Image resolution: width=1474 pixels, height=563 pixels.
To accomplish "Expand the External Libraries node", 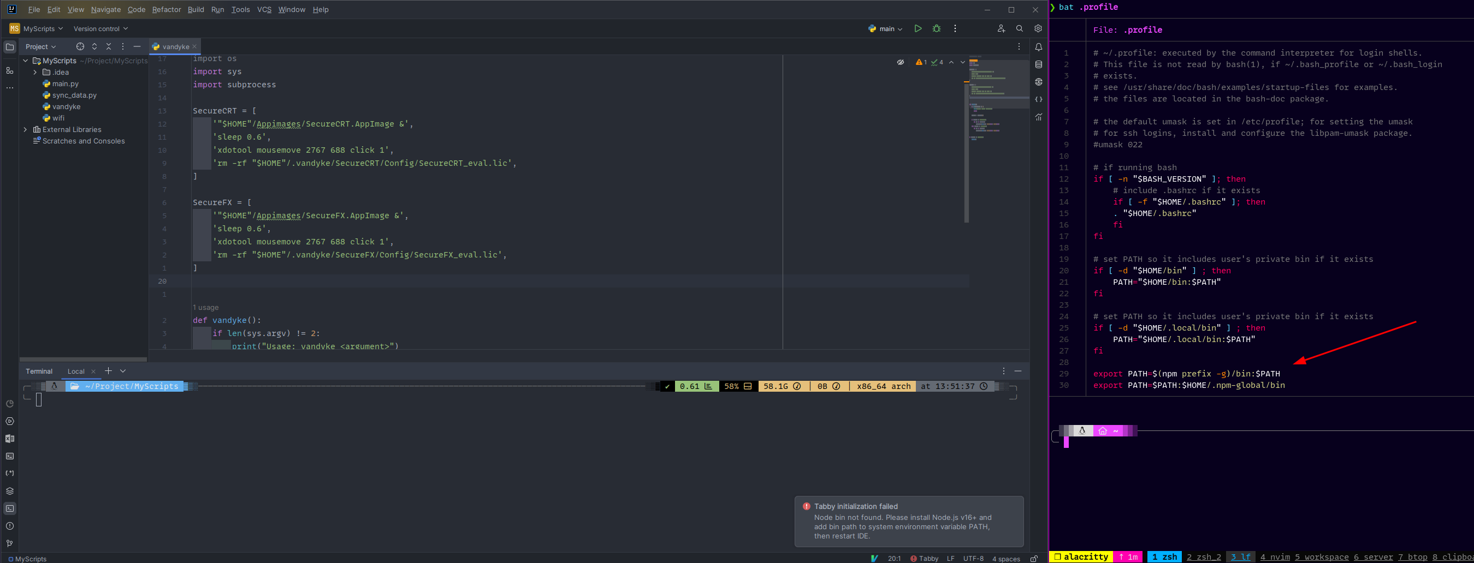I will click(26, 130).
